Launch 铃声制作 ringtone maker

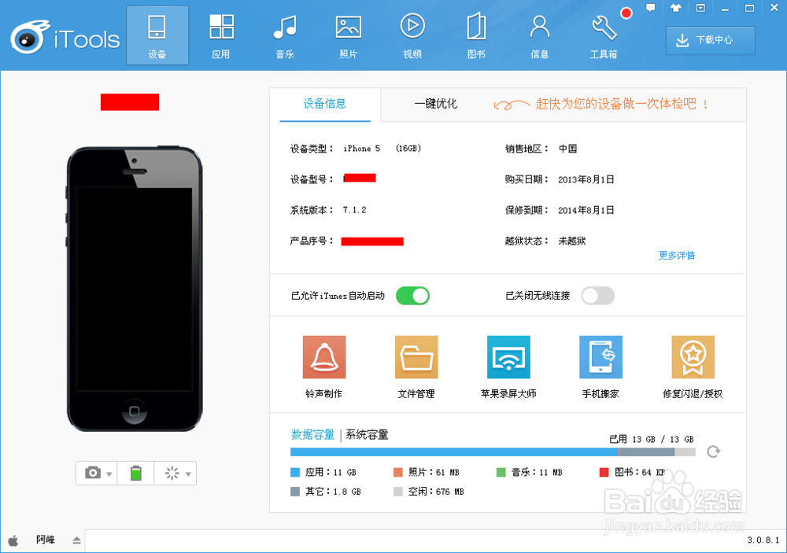(324, 367)
